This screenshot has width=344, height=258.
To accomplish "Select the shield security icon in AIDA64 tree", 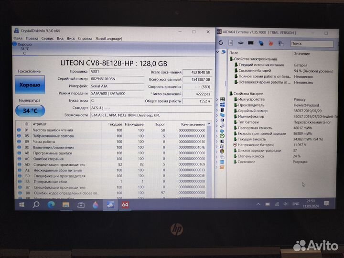I will click(x=222, y=151).
